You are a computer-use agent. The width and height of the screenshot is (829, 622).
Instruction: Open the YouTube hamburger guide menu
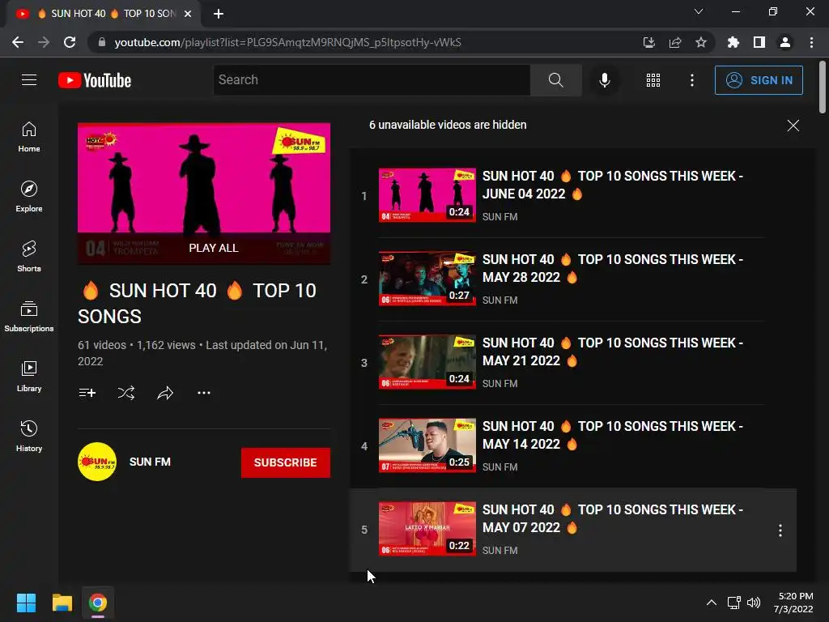click(x=29, y=80)
